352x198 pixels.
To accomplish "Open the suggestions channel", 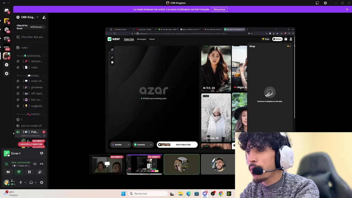I will (31, 106).
